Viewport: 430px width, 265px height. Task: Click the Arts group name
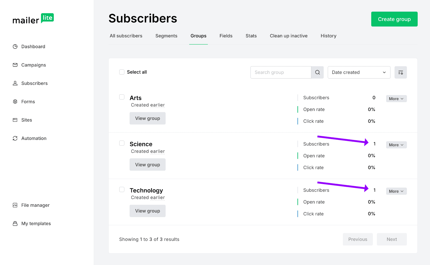tap(136, 98)
